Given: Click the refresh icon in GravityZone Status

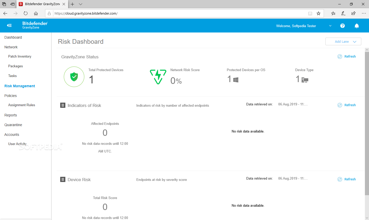Looking at the screenshot, I should tap(340, 57).
